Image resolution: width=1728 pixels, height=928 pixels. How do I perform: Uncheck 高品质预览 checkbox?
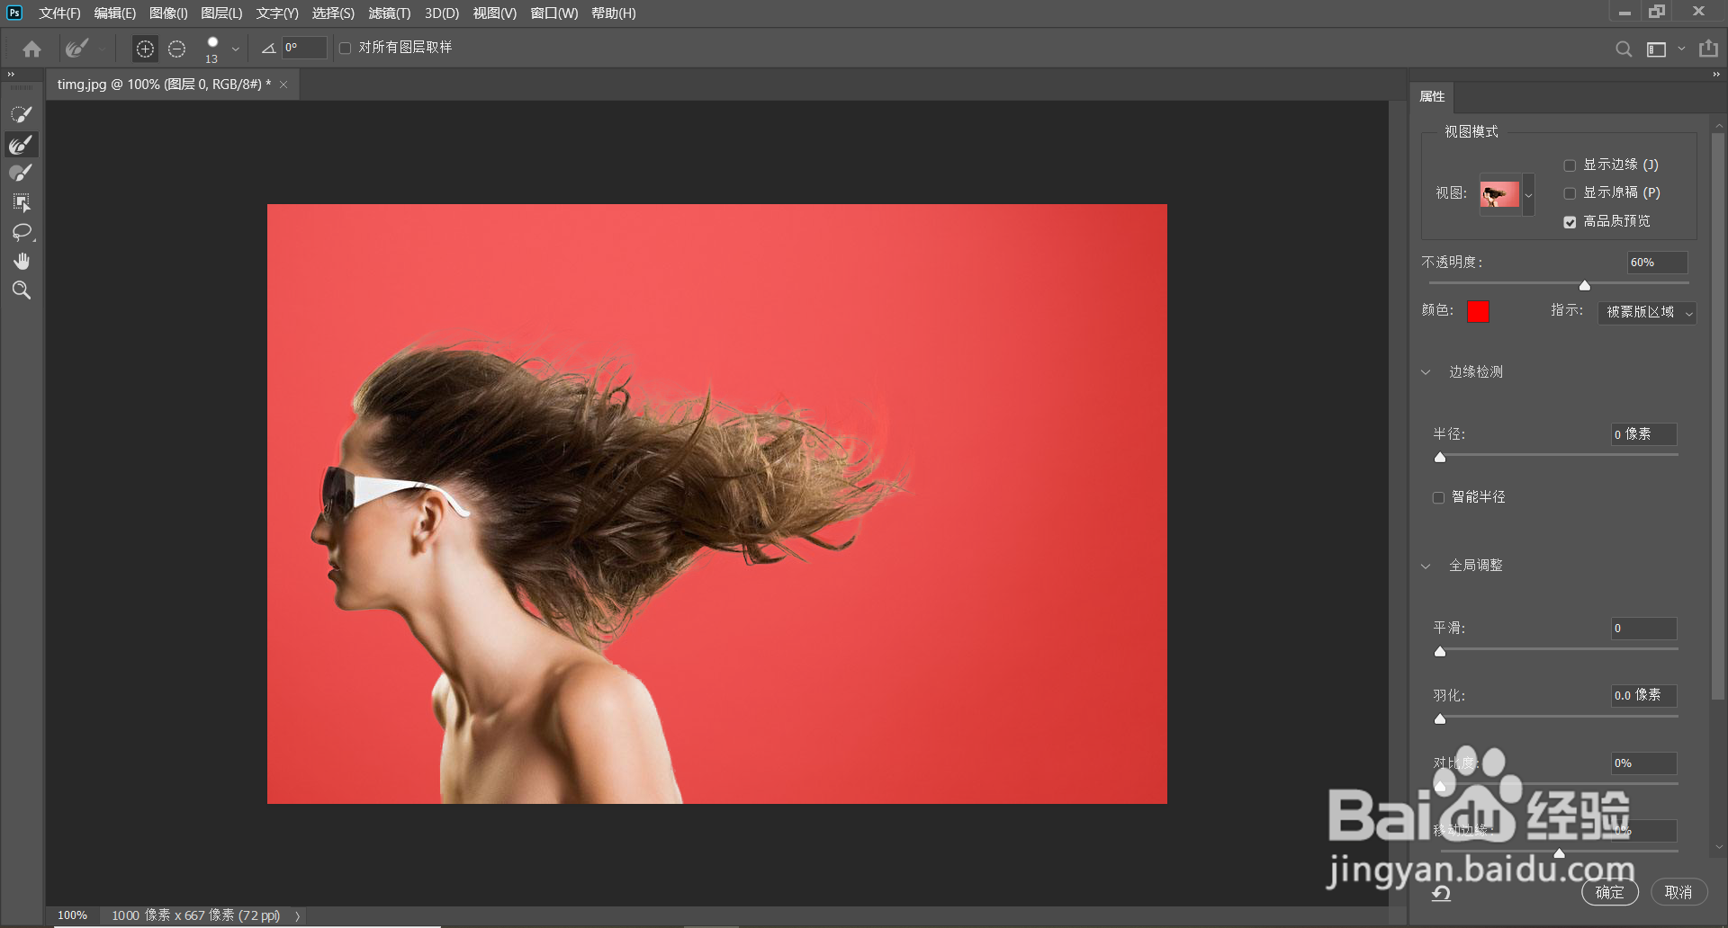coord(1570,222)
